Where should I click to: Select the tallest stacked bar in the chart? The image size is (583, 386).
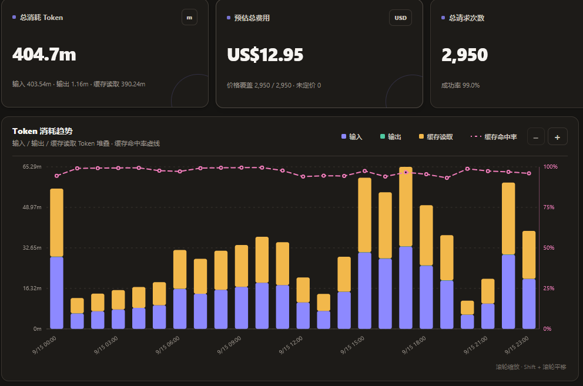pos(406,248)
